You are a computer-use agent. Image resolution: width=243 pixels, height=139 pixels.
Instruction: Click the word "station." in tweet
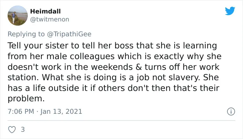tap(23, 77)
